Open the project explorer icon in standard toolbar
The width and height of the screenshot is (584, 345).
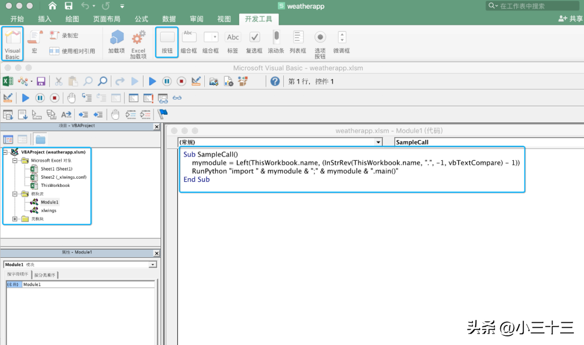tap(214, 81)
